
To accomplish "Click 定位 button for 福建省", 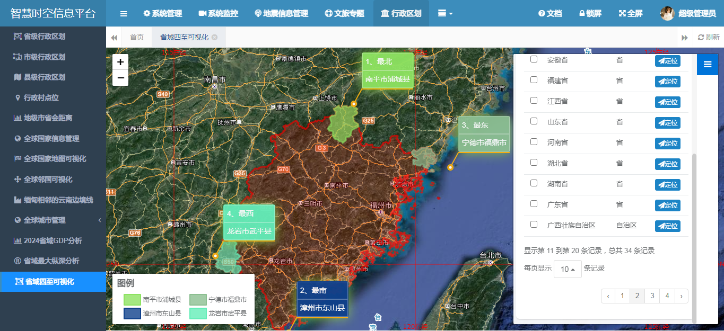I will pyautogui.click(x=668, y=82).
